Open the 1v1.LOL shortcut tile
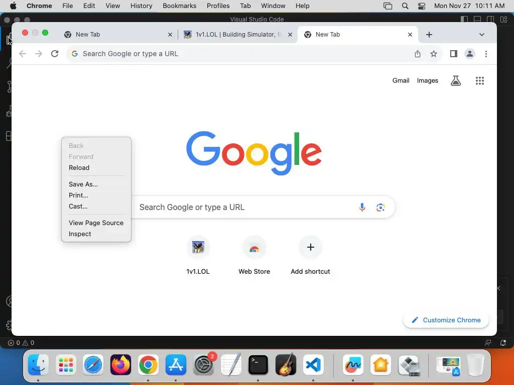Screen dimensions: 514x385 click(198, 255)
